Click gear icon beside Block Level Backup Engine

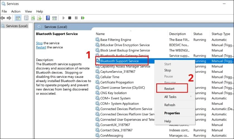pos(97,50)
